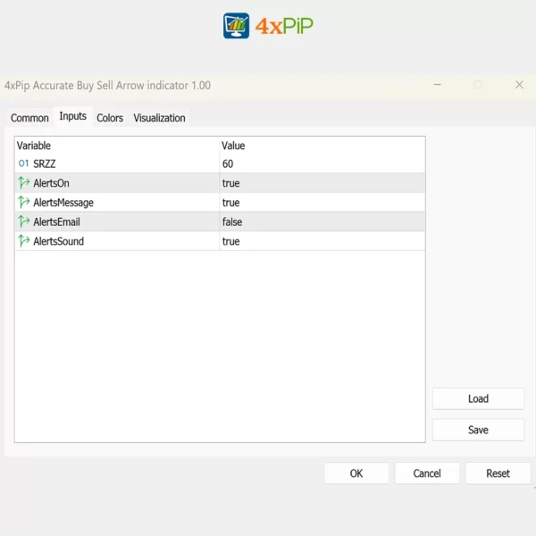536x536 pixels.
Task: Click the Reset button
Action: [498, 473]
